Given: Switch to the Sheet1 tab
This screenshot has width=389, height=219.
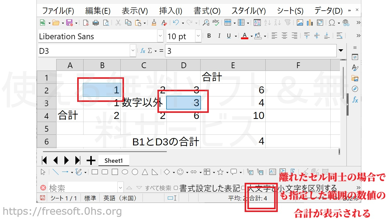Looking at the screenshot, I should click(113, 161).
